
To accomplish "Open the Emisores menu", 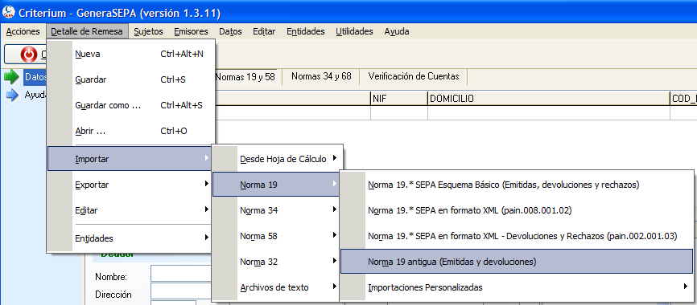I will (x=191, y=31).
